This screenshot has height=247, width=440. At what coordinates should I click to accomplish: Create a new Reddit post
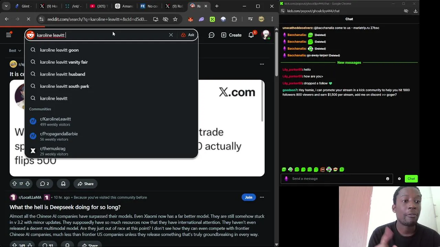point(231,35)
